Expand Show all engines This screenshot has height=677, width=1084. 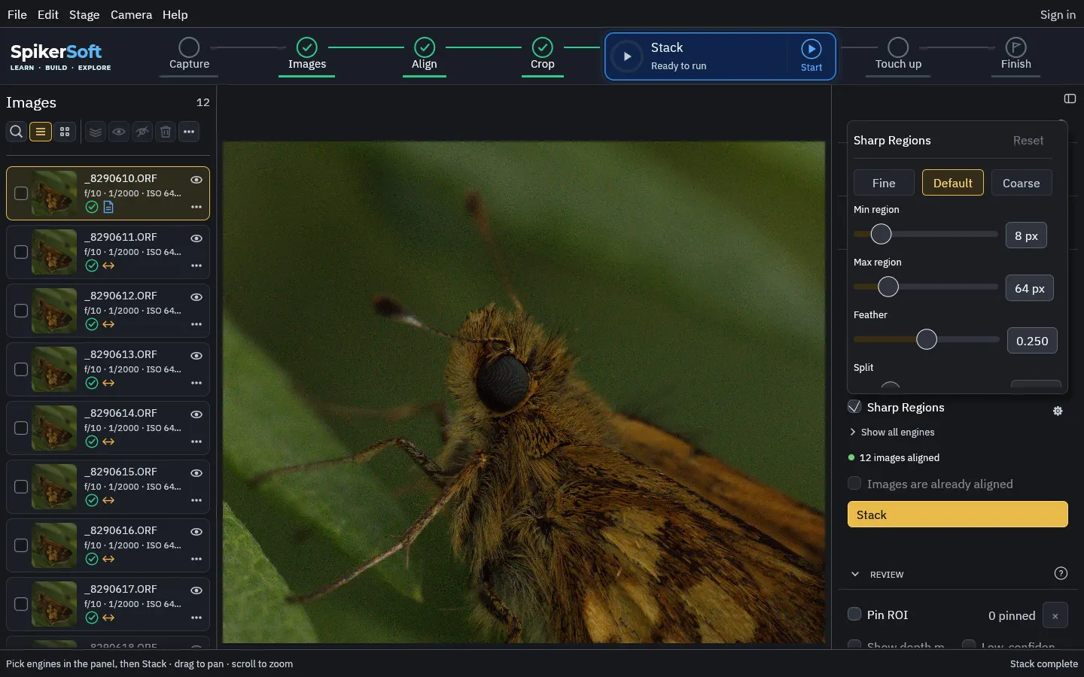click(x=892, y=432)
